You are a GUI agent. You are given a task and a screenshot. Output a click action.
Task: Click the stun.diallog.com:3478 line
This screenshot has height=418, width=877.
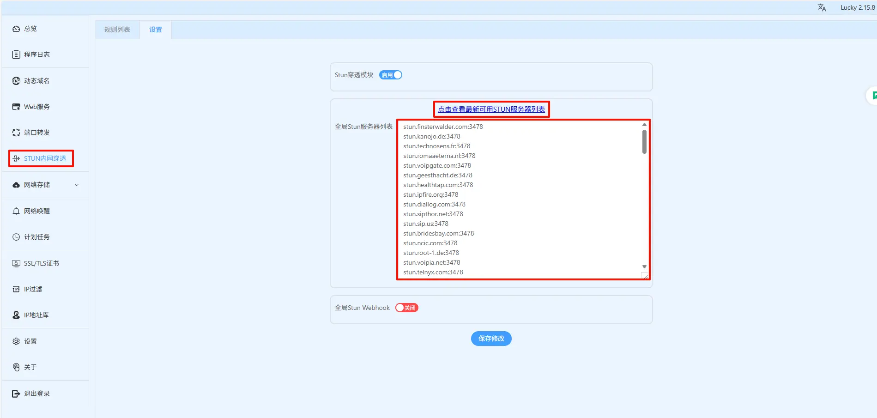coord(435,204)
